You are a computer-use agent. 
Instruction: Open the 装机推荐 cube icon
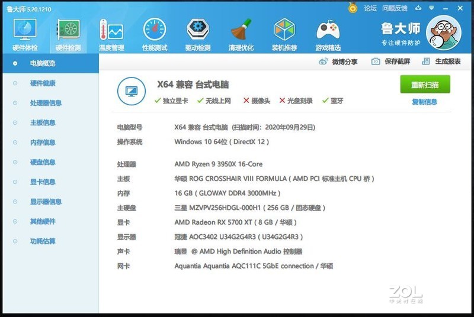[x=284, y=34]
